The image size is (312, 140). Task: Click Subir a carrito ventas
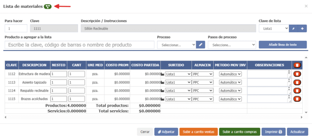click(199, 132)
